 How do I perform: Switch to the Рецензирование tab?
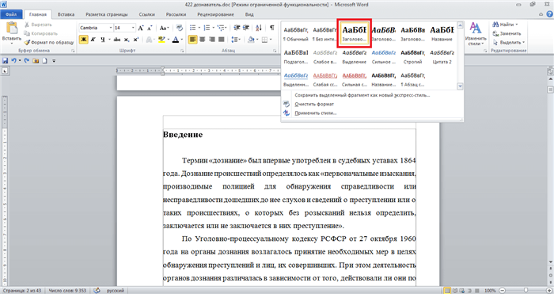coord(215,14)
